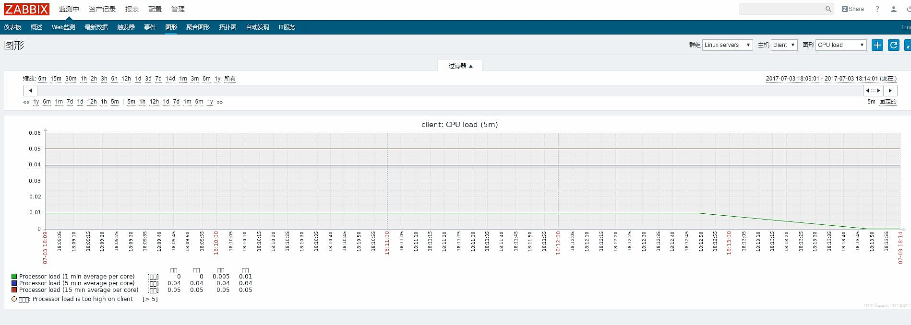911x325 pixels.
Task: Click the refresh graph icon button
Action: coord(893,45)
